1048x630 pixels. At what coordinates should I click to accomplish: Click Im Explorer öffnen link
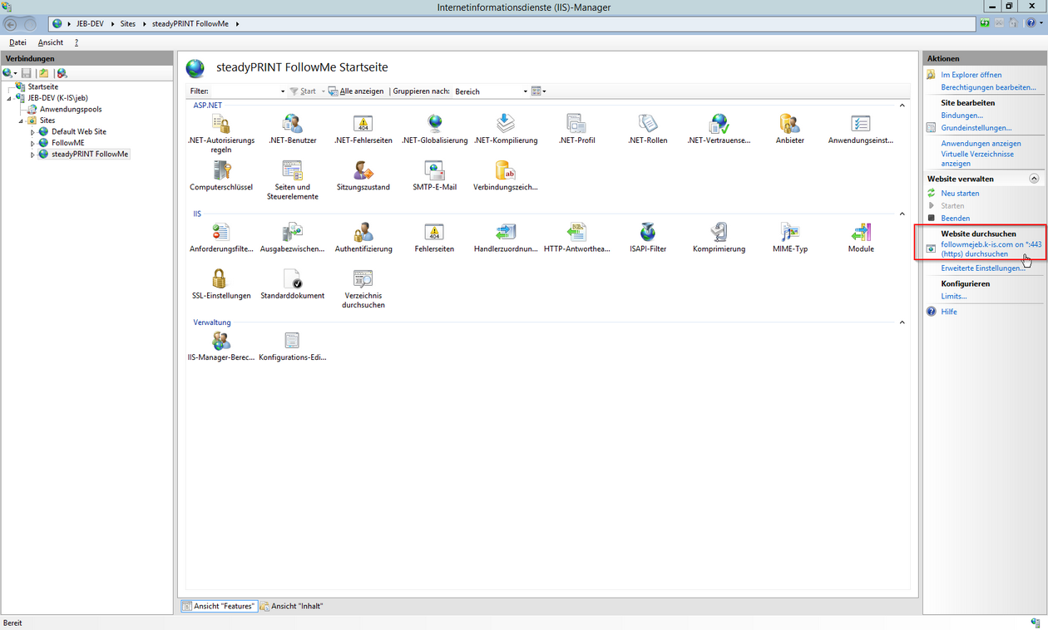(x=971, y=75)
